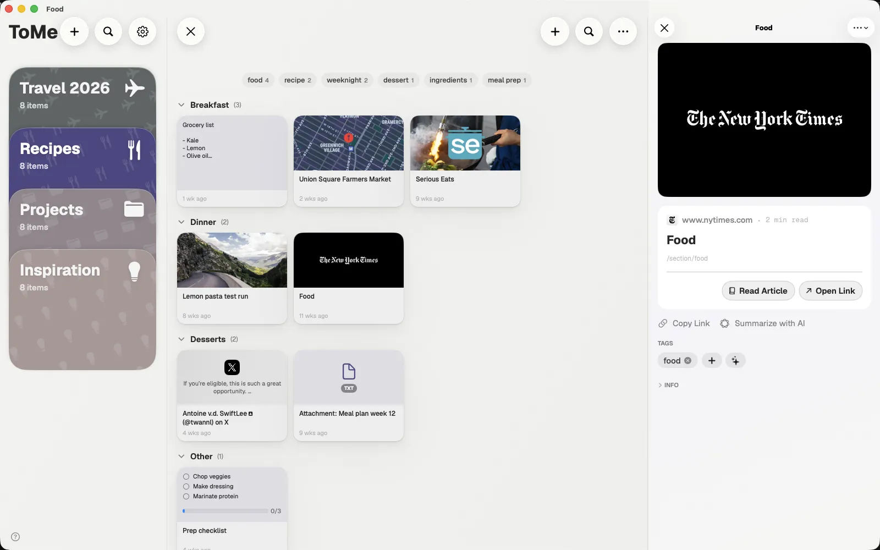Click the ToMe logo
The image size is (880, 550).
point(33,32)
